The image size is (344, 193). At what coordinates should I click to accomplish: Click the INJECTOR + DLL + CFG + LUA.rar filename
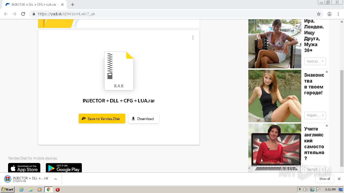[x=119, y=101]
